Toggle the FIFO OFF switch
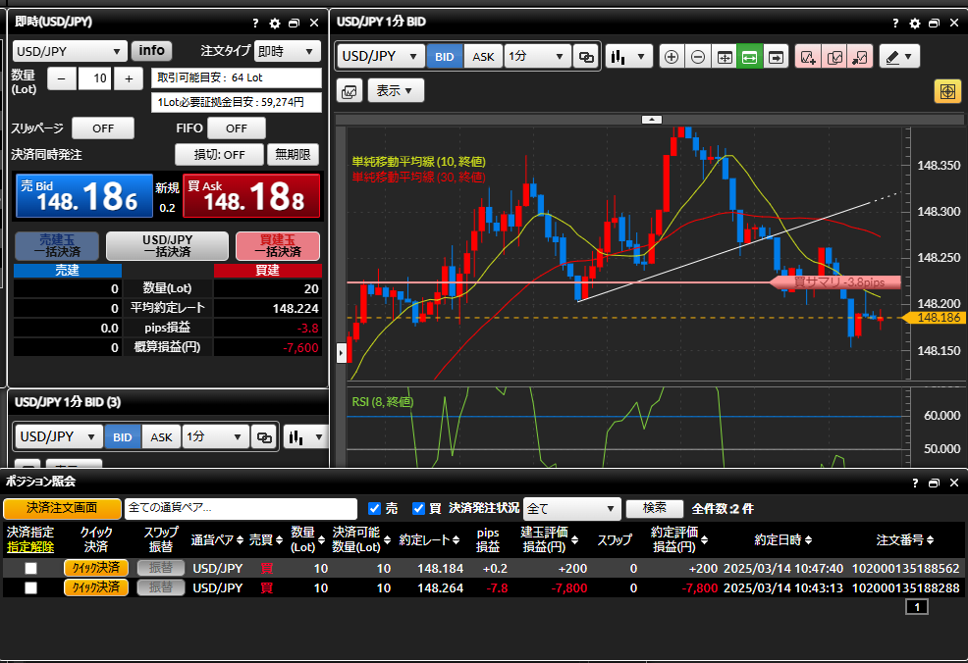Viewport: 968px width, 663px height. [x=236, y=128]
